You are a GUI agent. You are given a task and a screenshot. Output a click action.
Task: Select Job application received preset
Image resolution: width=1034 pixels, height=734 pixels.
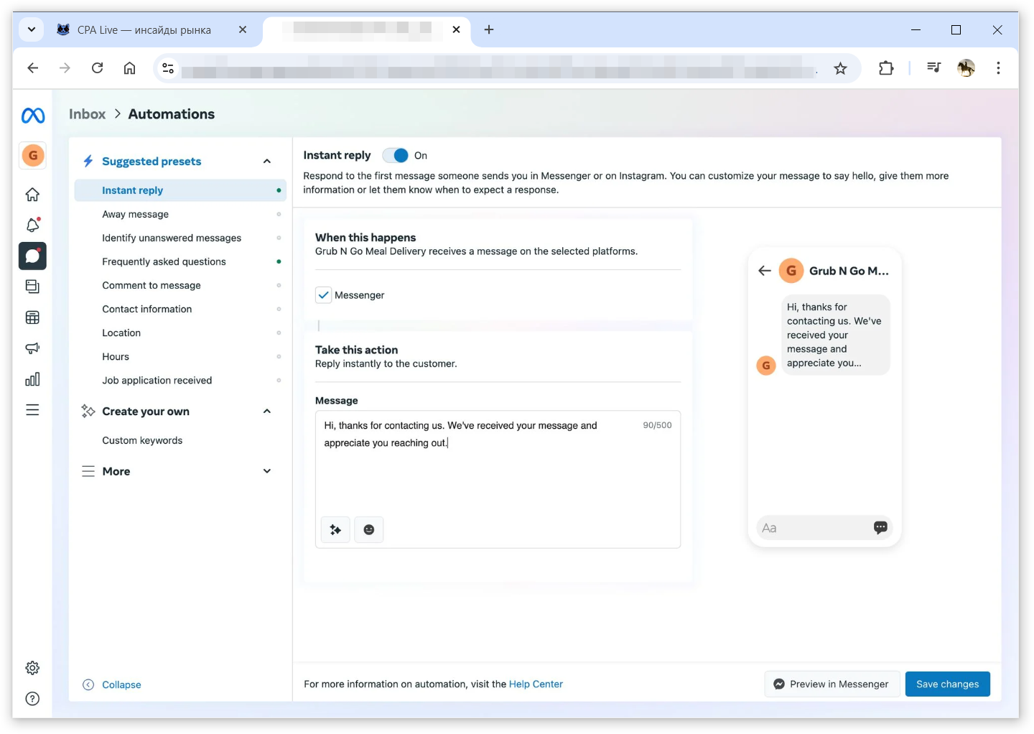point(180,380)
